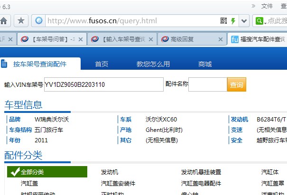This screenshot has width=287, height=195.
Task: Select the 全部分类 category
Action: click(x=47, y=172)
